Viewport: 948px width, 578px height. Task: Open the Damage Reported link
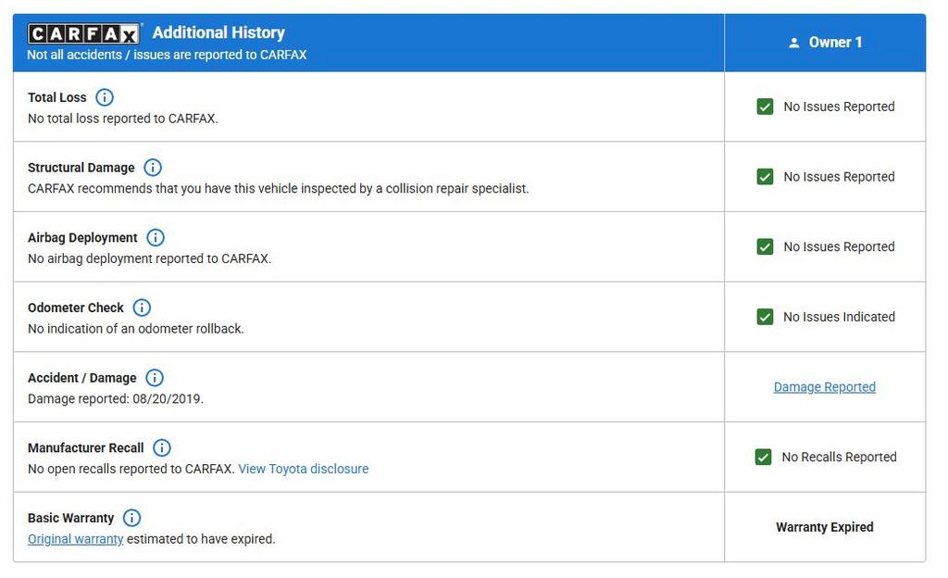[x=824, y=387]
